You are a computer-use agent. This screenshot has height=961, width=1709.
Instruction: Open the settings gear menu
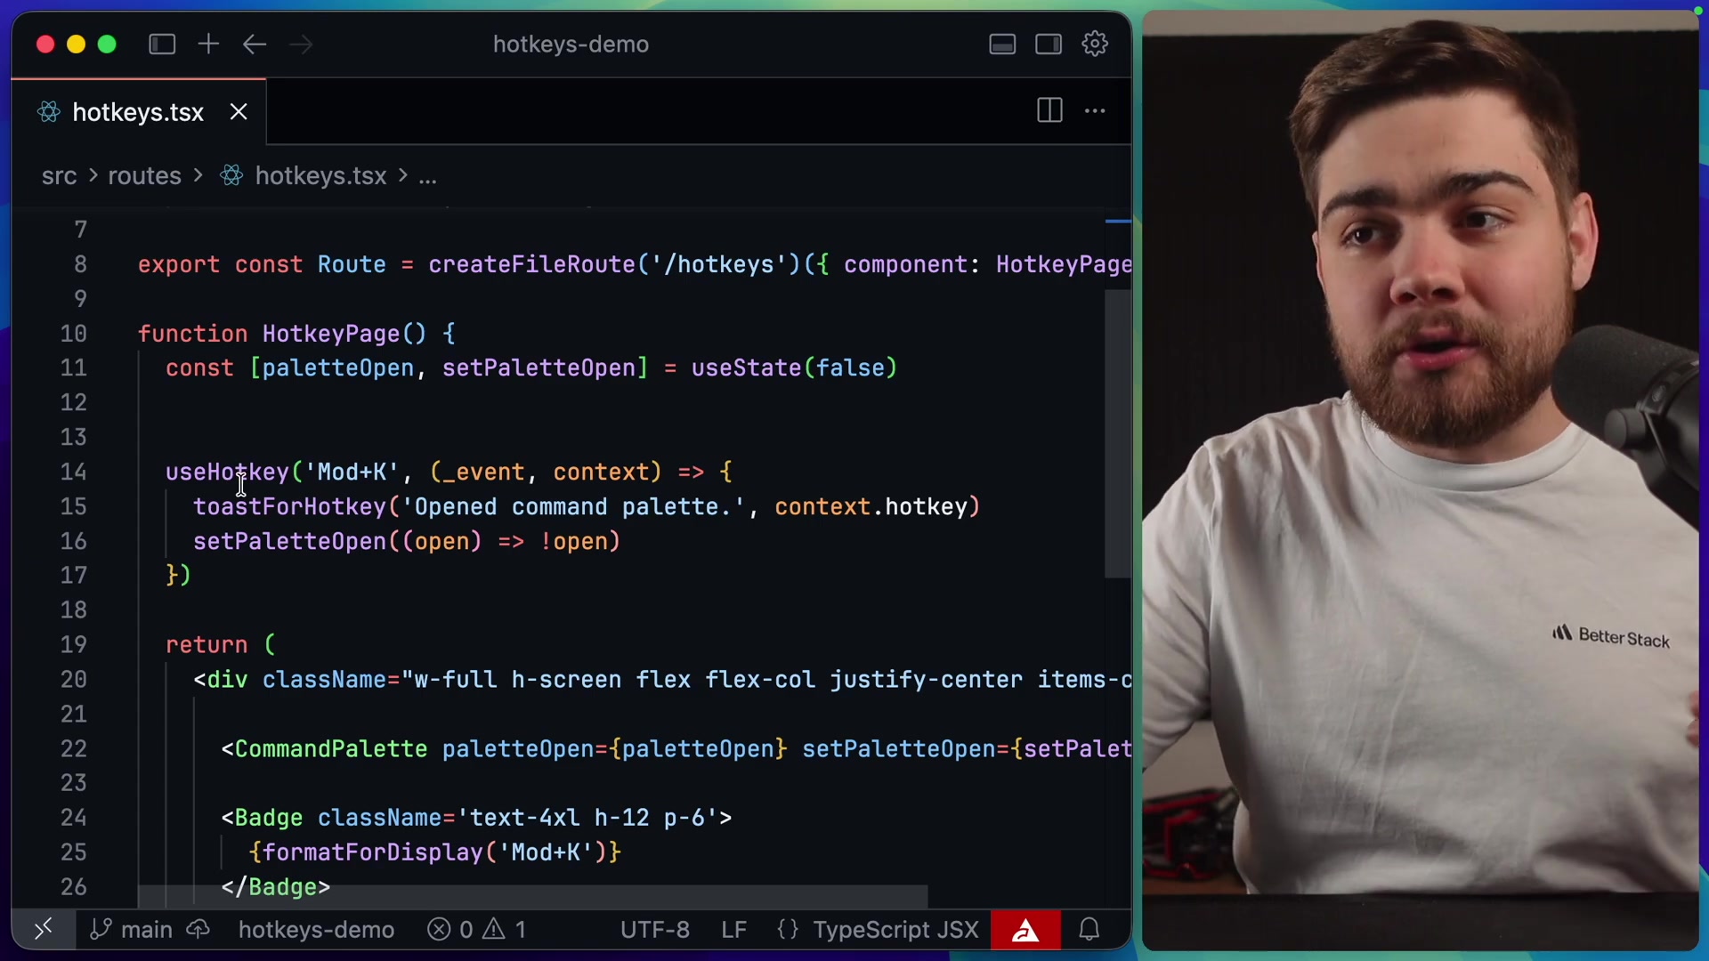(x=1094, y=44)
